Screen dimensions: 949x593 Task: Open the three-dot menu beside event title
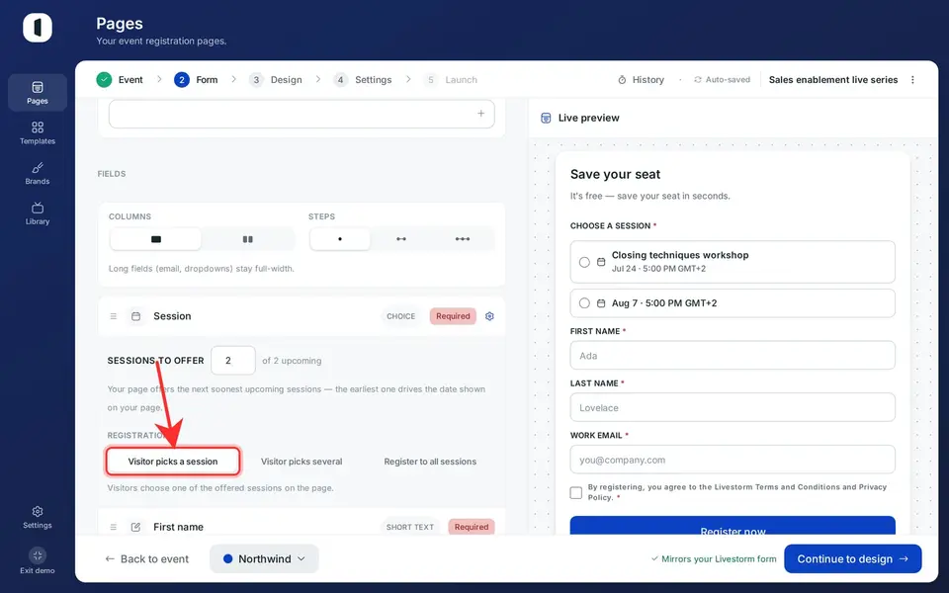[912, 80]
